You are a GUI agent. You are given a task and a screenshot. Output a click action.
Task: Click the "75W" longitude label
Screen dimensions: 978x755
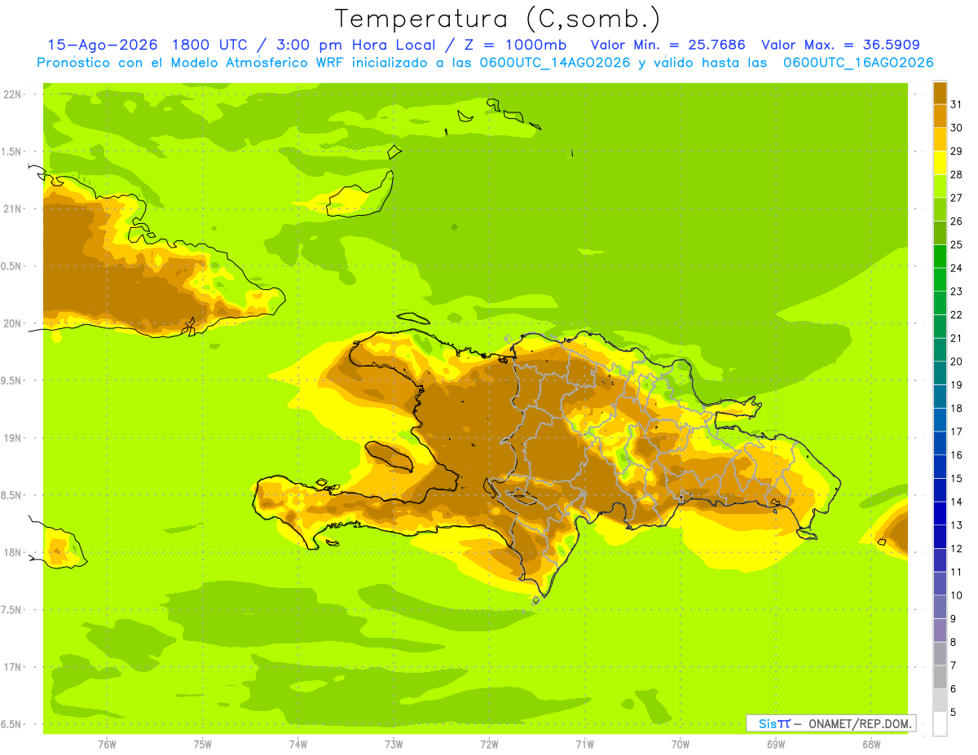[x=203, y=744]
